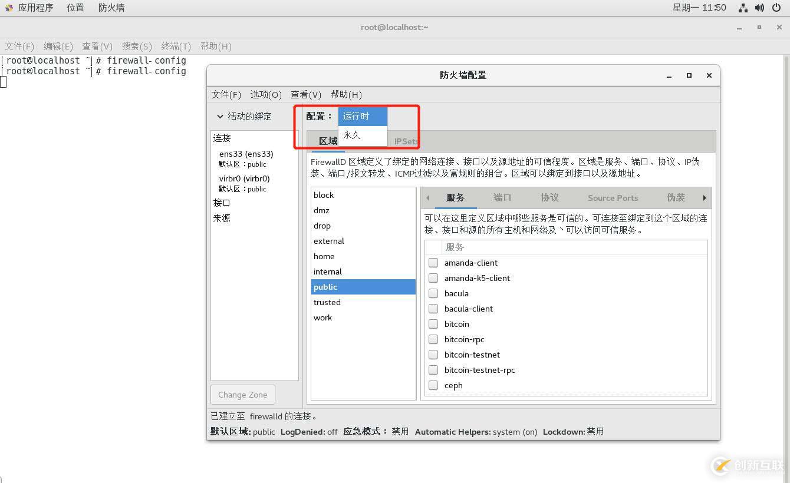Open terminal 搜索(S) menu

pos(137,46)
